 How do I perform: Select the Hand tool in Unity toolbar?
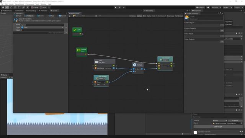(x=3, y=8)
